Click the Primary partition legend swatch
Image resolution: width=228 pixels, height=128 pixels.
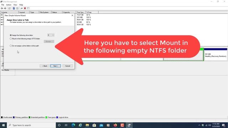point(14,117)
